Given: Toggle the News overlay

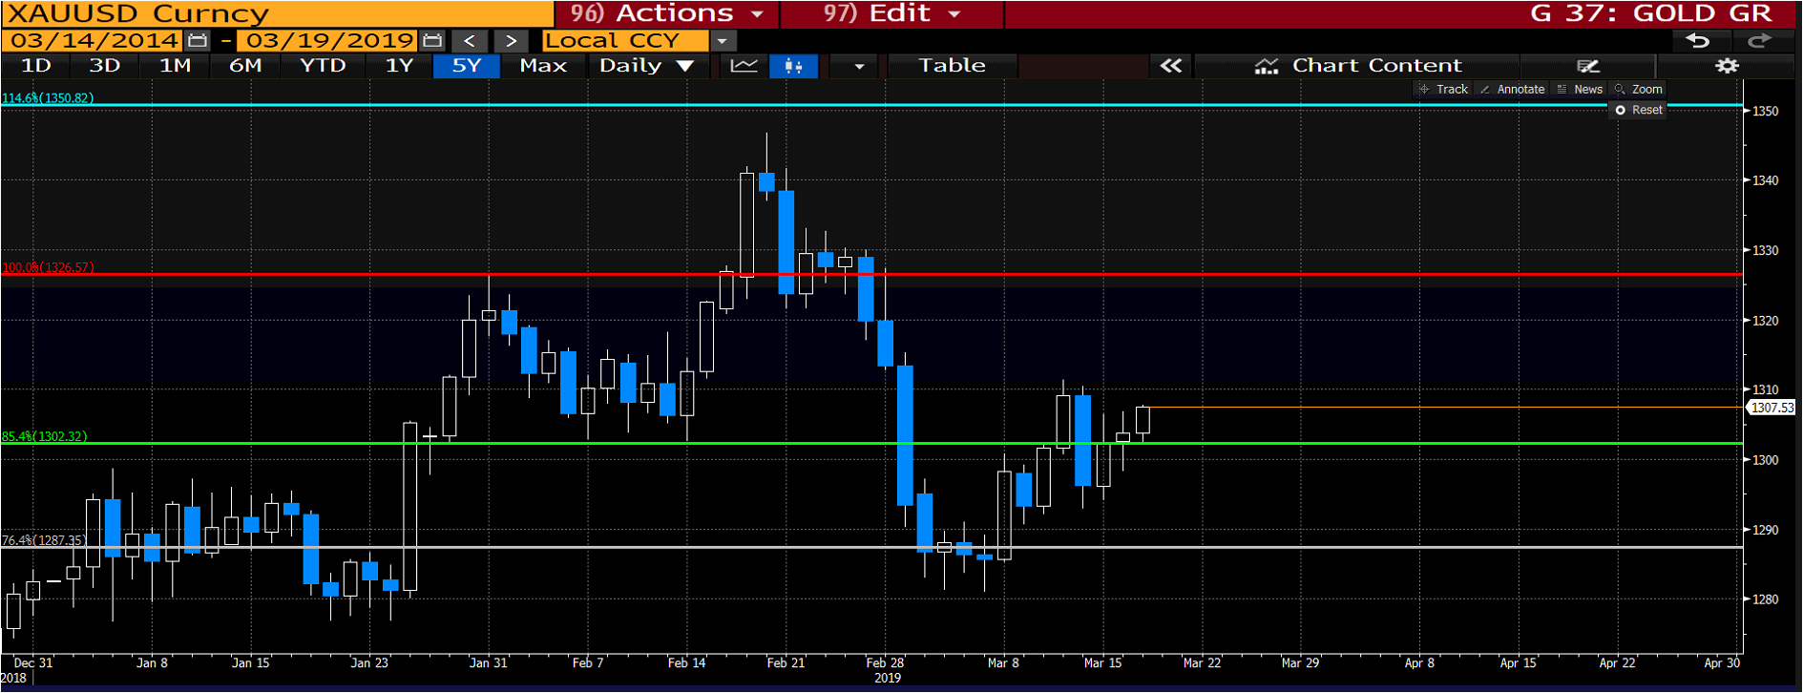Looking at the screenshot, I should (x=1580, y=89).
